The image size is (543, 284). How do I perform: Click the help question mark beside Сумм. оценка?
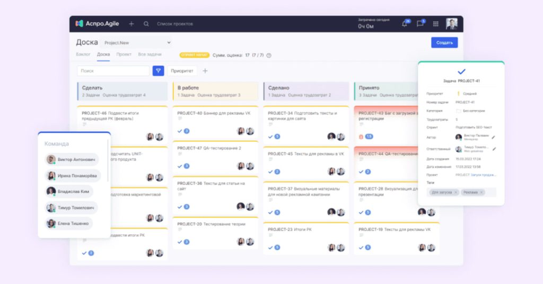pos(269,55)
